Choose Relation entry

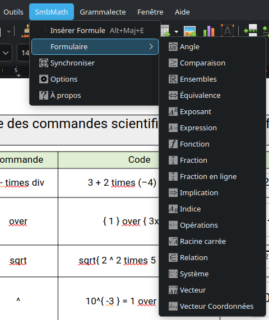212,257
